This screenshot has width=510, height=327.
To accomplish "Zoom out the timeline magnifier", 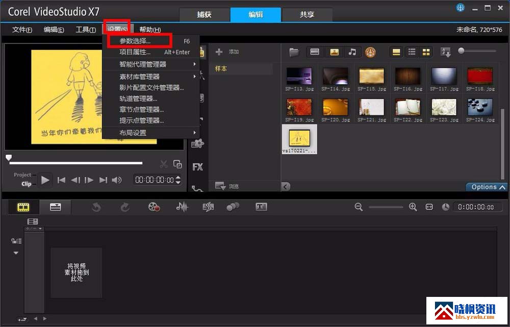I will coord(359,207).
